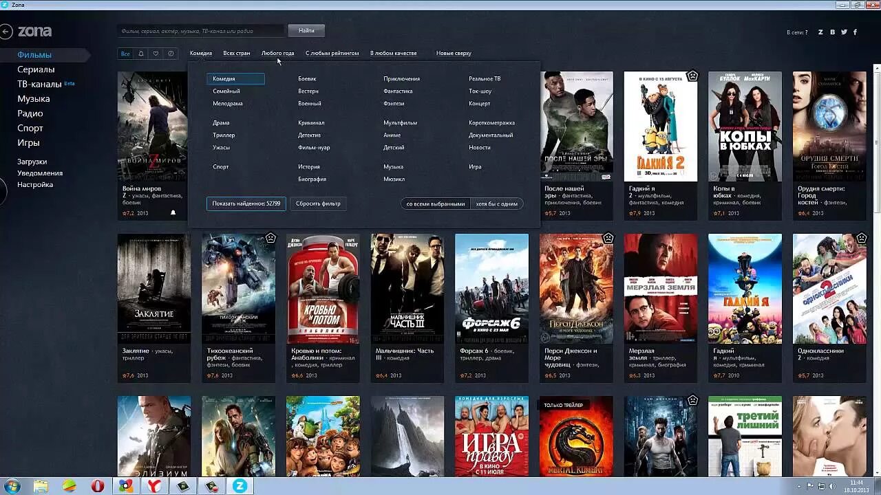Open the 'Новые сверху' sort dropdown

pos(454,53)
